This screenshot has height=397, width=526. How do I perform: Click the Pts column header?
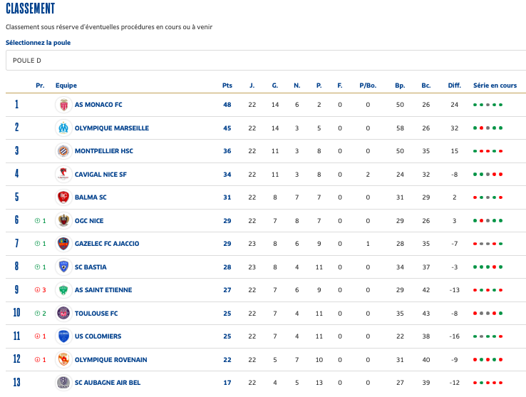click(227, 86)
